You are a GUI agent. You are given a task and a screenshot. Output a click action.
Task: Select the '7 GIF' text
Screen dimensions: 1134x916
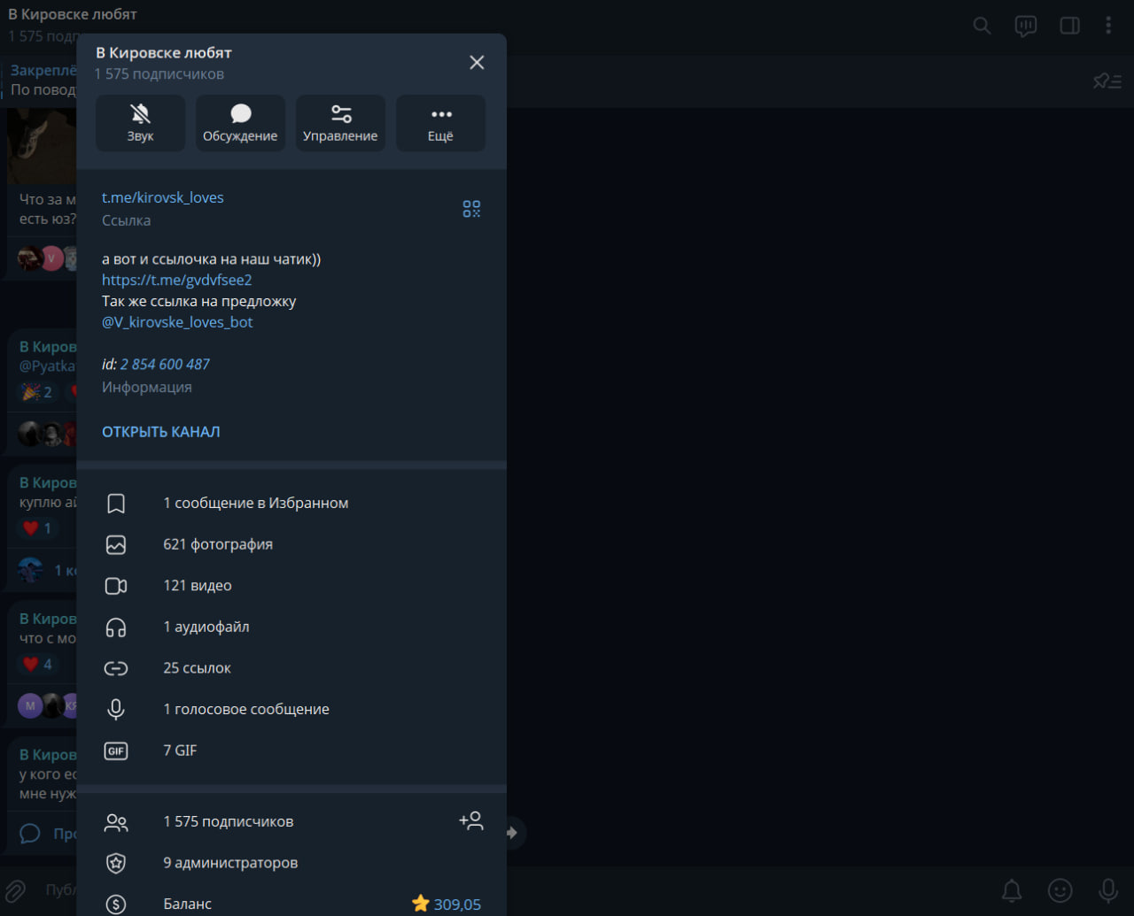tap(180, 751)
